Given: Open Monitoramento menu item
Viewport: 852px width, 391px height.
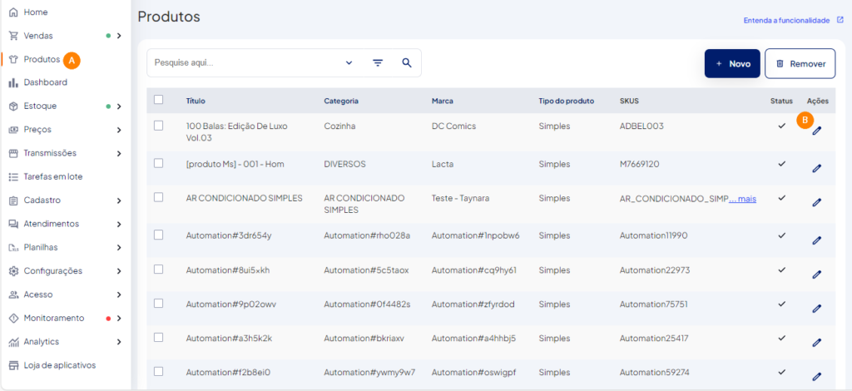Looking at the screenshot, I should tap(54, 319).
